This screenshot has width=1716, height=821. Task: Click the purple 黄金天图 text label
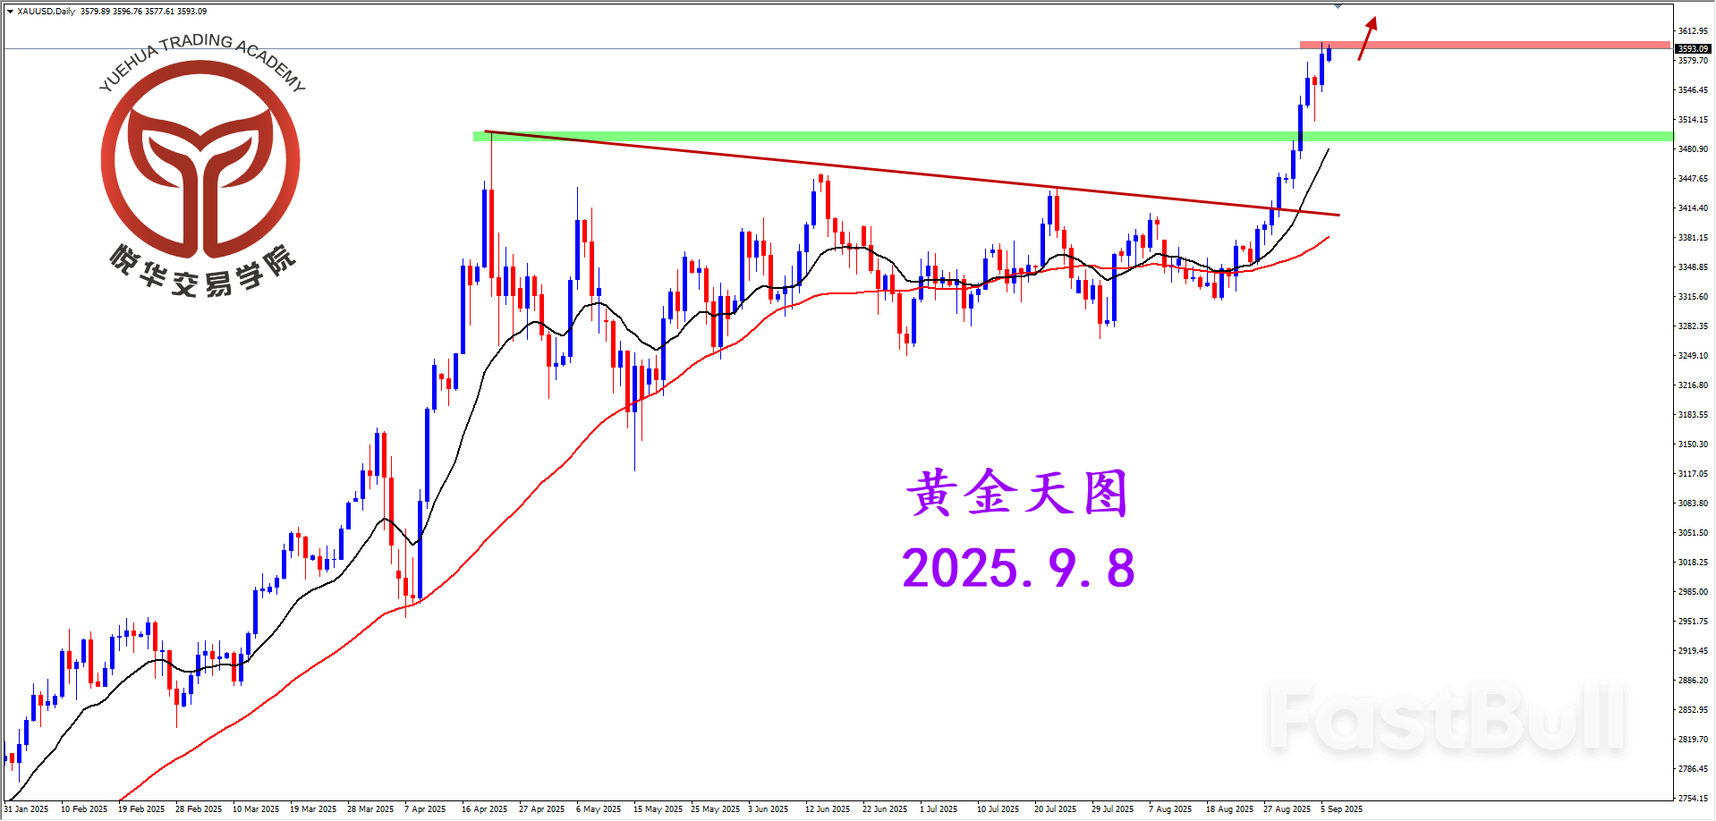1016,493
